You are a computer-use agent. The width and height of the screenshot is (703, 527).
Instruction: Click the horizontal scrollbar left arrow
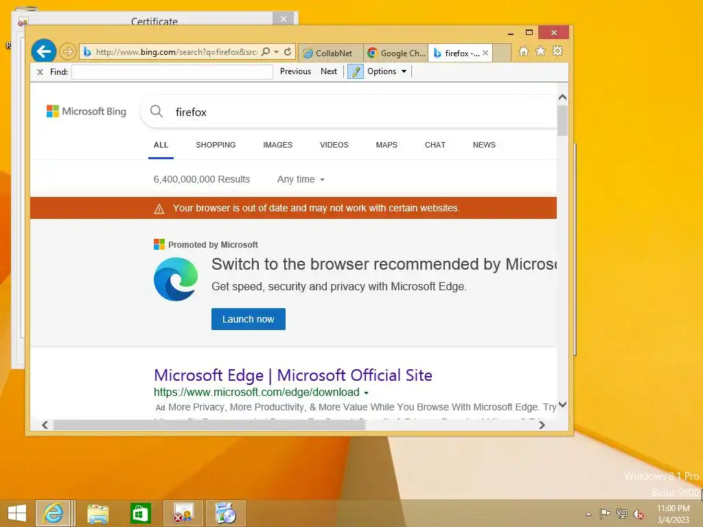[x=45, y=425]
